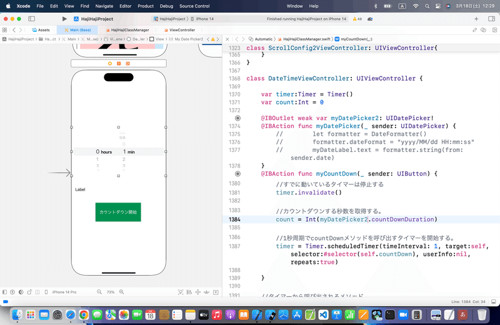The image size is (500, 325).
Task: Choose the iPhone 14 run destination
Action: pyautogui.click(x=202, y=19)
